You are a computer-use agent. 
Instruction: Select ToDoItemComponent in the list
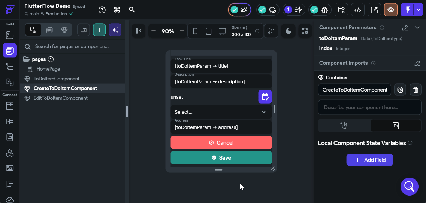56,79
